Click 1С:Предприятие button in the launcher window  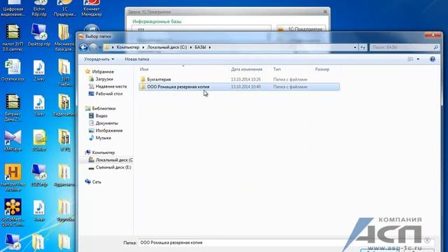coord(301,29)
